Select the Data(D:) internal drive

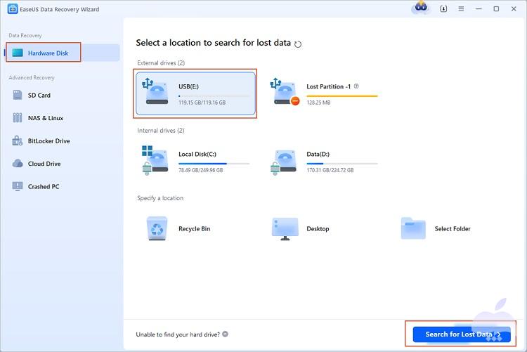tap(323, 160)
